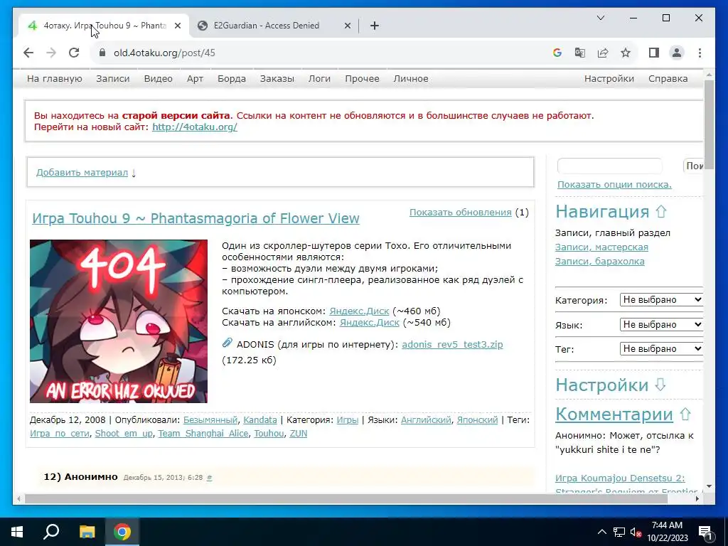Click the Share page icon

tap(603, 53)
